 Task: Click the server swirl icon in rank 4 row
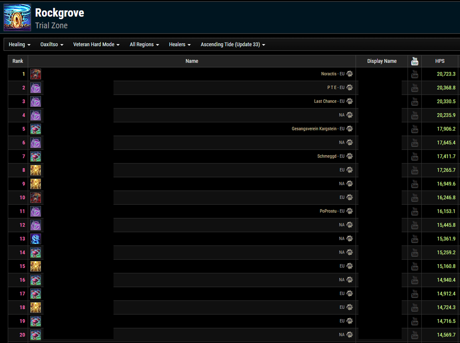[x=350, y=115]
